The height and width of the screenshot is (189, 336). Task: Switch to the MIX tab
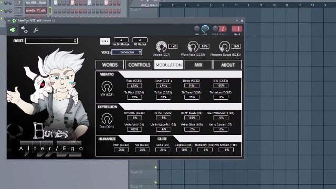198,65
